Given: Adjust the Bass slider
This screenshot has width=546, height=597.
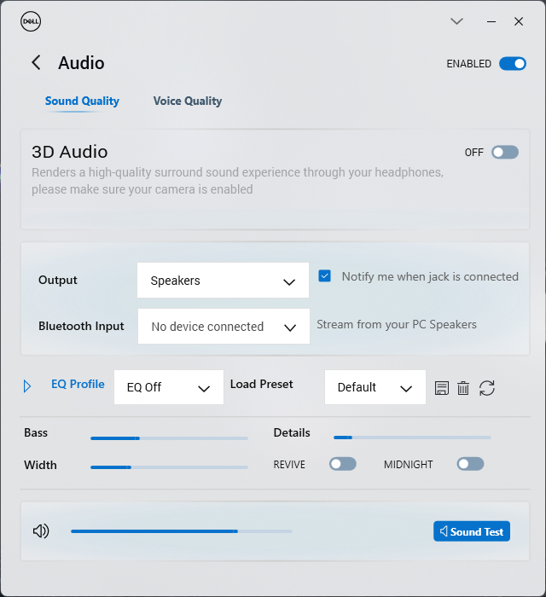Looking at the screenshot, I should (169, 438).
